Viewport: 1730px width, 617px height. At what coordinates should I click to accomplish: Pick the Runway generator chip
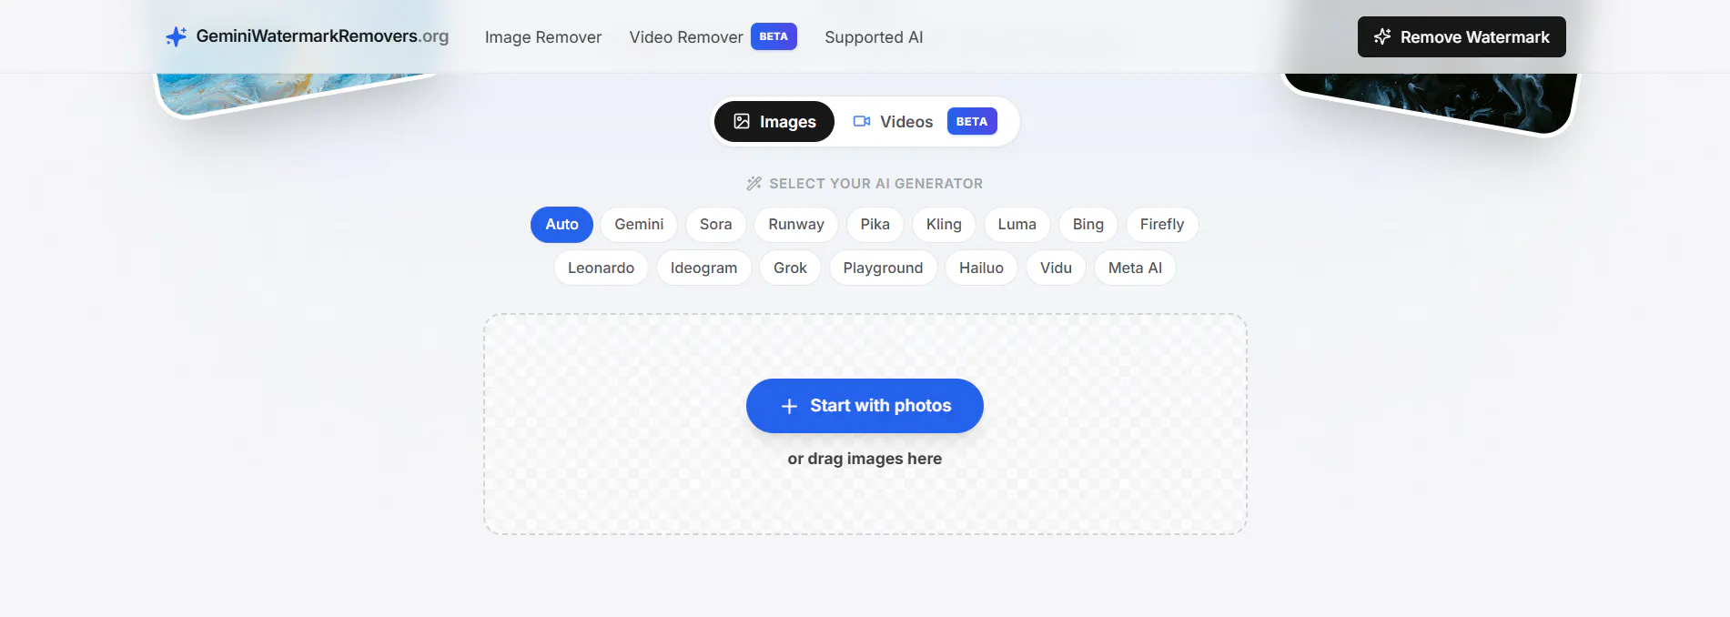[796, 225]
